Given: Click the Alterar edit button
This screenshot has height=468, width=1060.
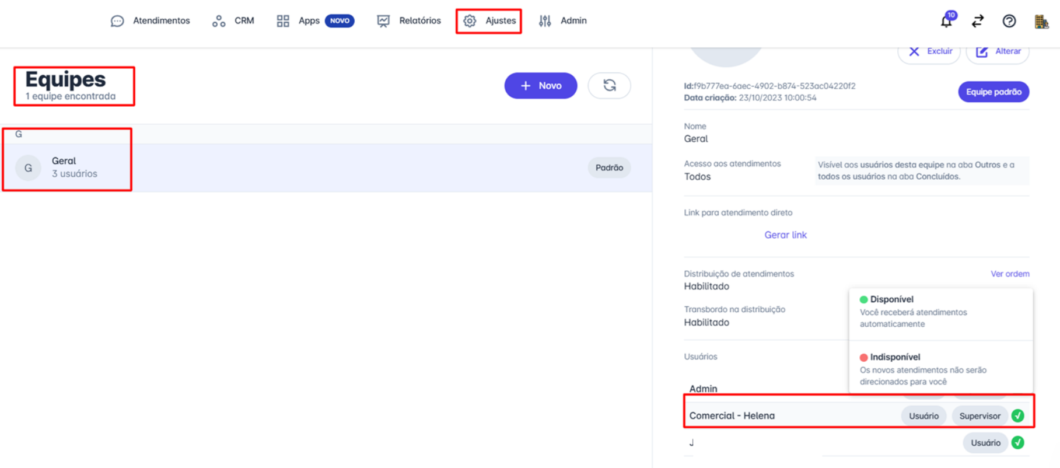Looking at the screenshot, I should (998, 51).
